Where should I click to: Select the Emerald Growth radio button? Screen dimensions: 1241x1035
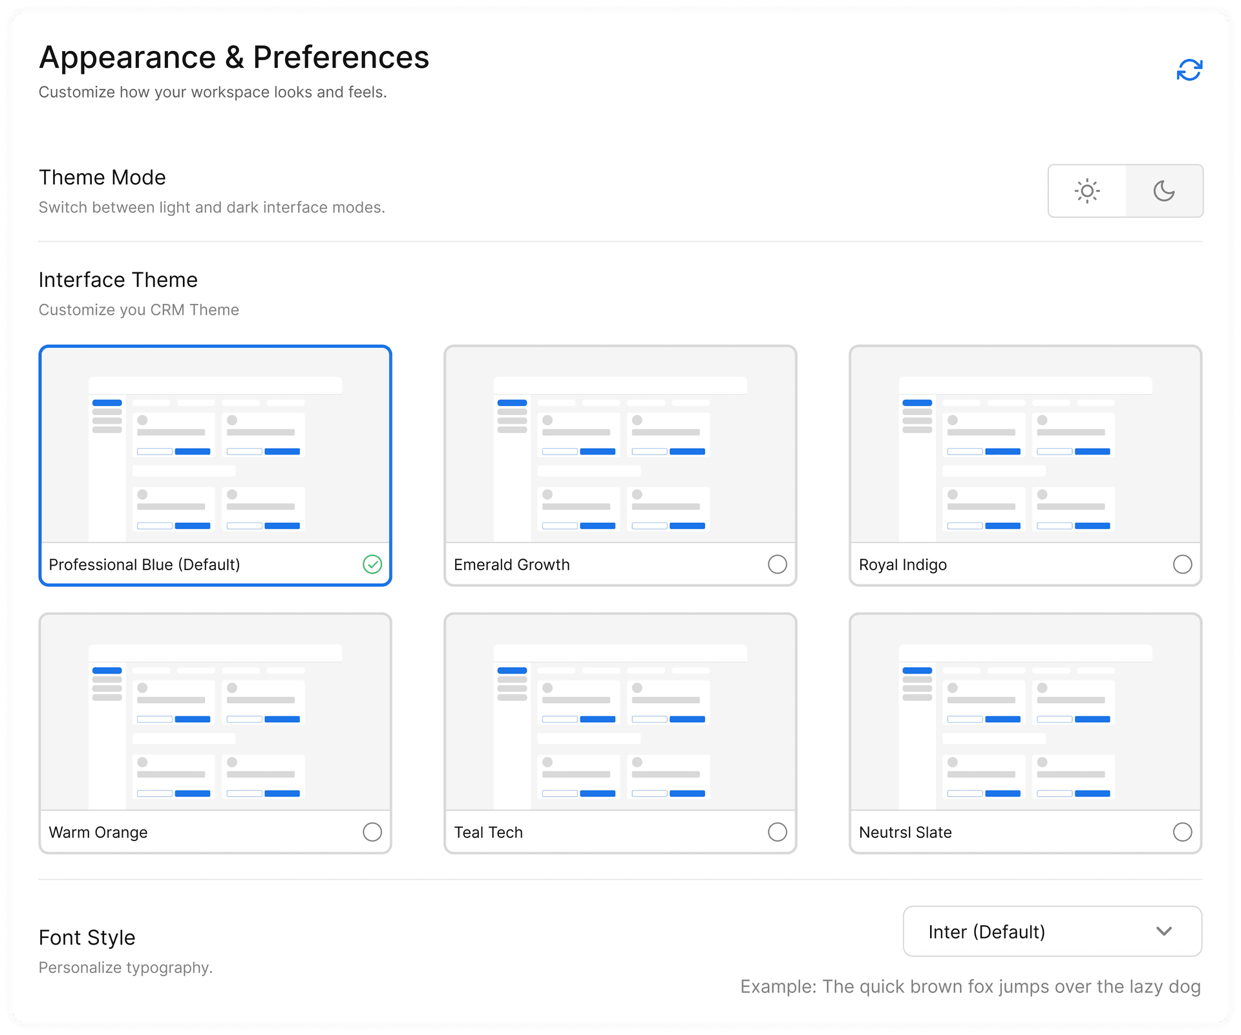click(x=777, y=564)
